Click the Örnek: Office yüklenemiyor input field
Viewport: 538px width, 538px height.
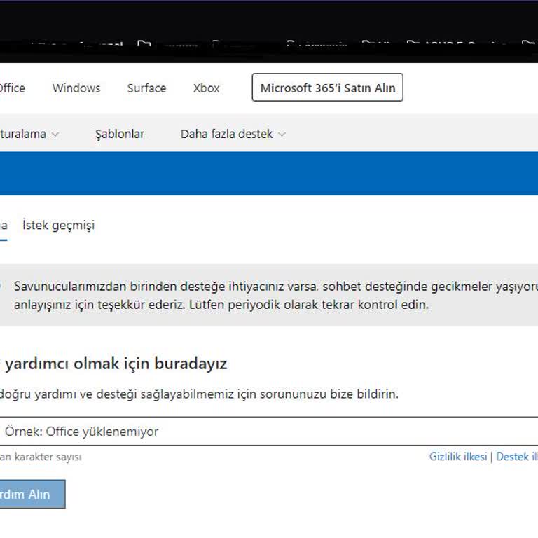(269, 432)
